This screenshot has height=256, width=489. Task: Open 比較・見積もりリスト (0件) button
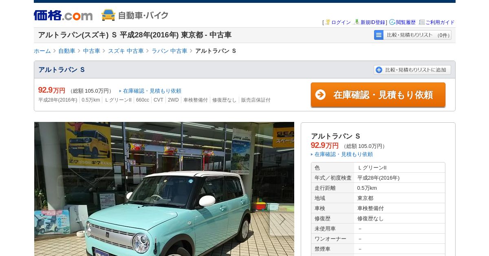click(x=413, y=35)
